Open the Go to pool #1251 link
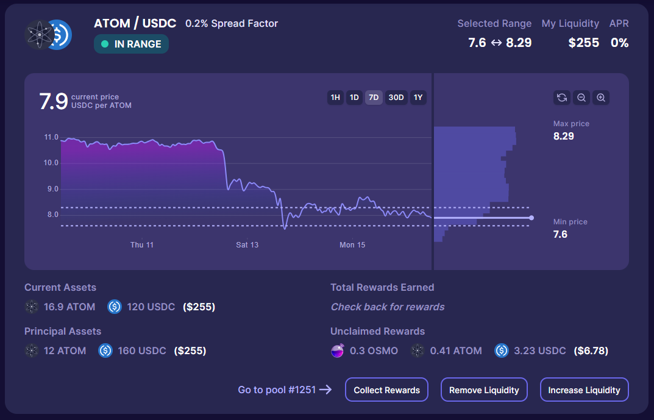654x420 pixels. 285,390
